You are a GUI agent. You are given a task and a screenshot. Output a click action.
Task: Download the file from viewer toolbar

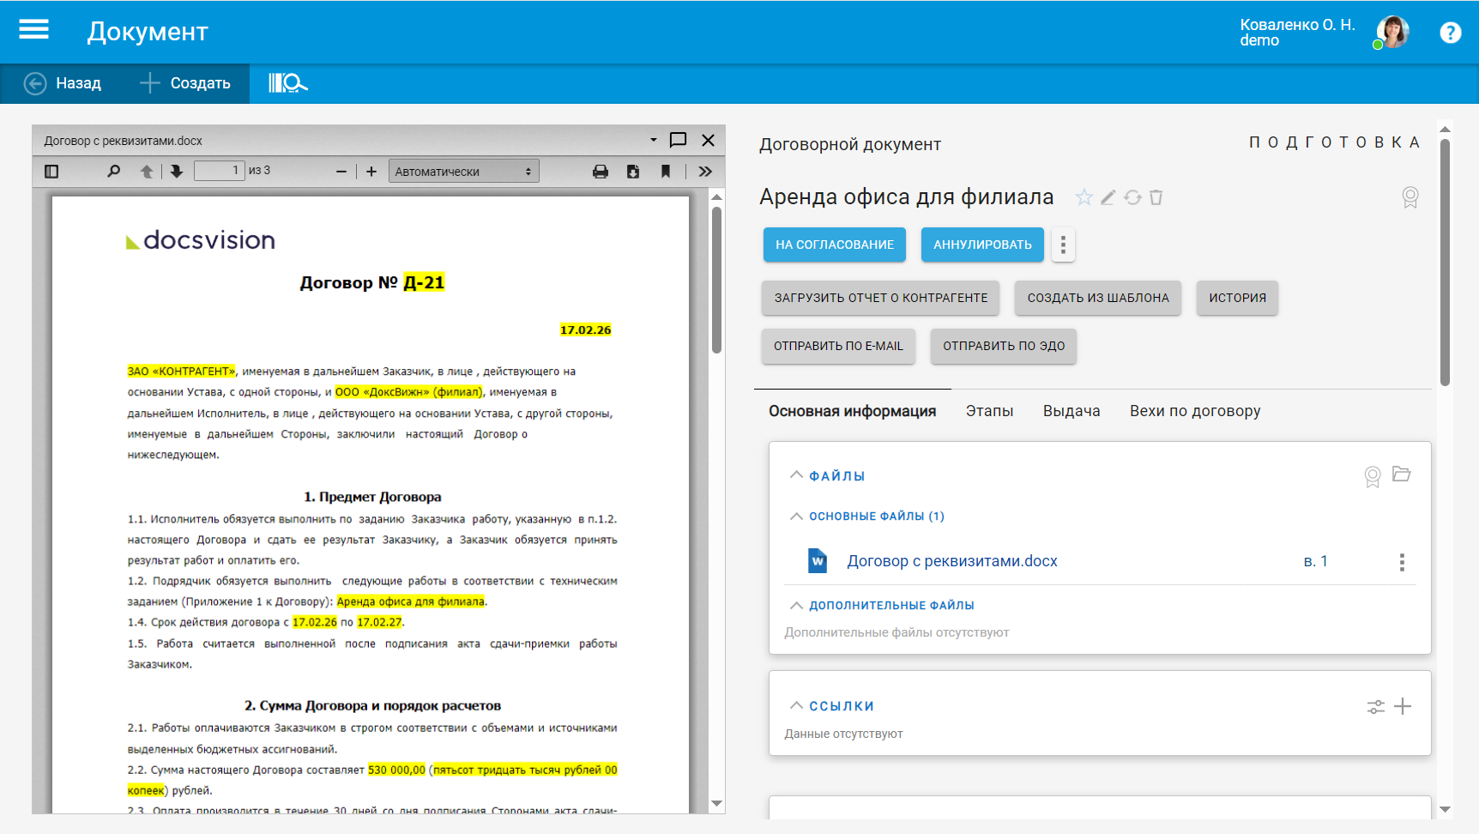tap(633, 172)
